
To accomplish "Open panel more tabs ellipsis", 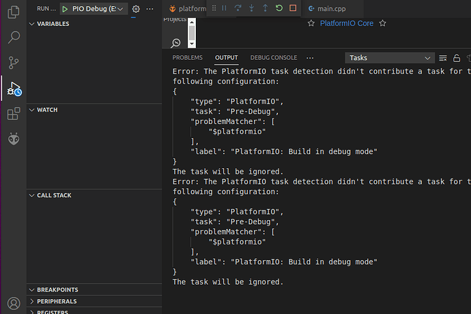I will (310, 58).
